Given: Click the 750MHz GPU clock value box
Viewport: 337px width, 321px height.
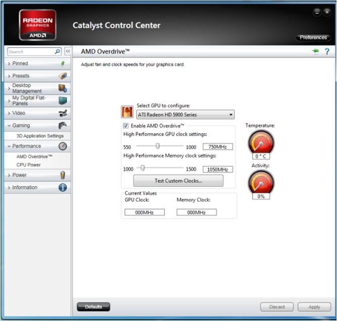Looking at the screenshot, I should 218,147.
